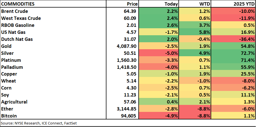256x127 pixels.
Task: Click the Brent Crude row label
Action: (15, 11)
